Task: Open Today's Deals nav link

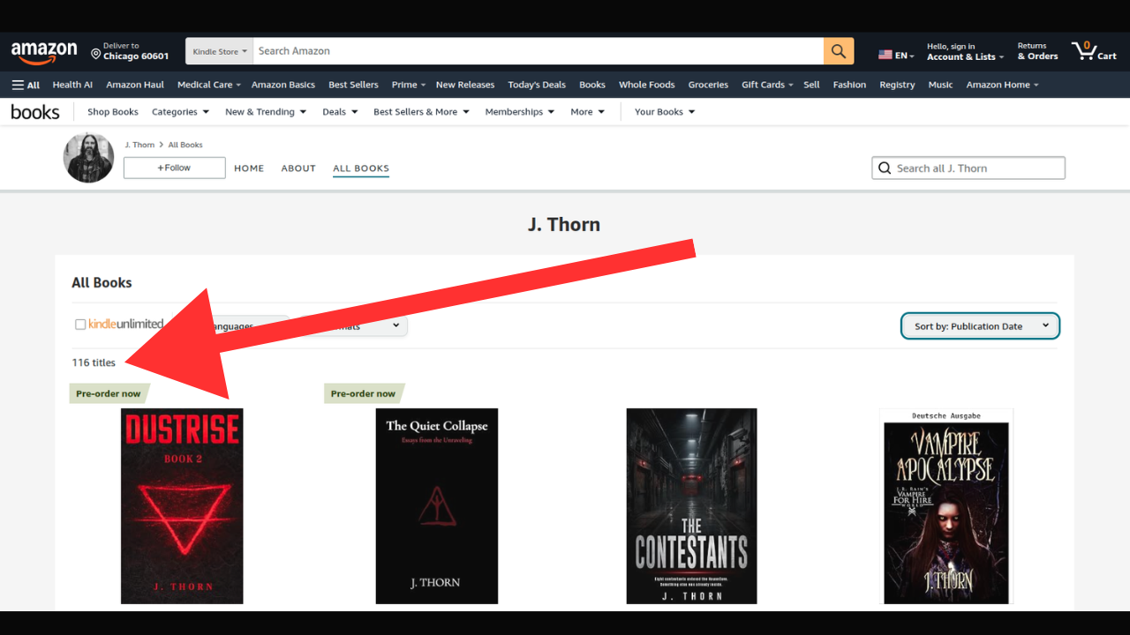Action: tap(537, 85)
